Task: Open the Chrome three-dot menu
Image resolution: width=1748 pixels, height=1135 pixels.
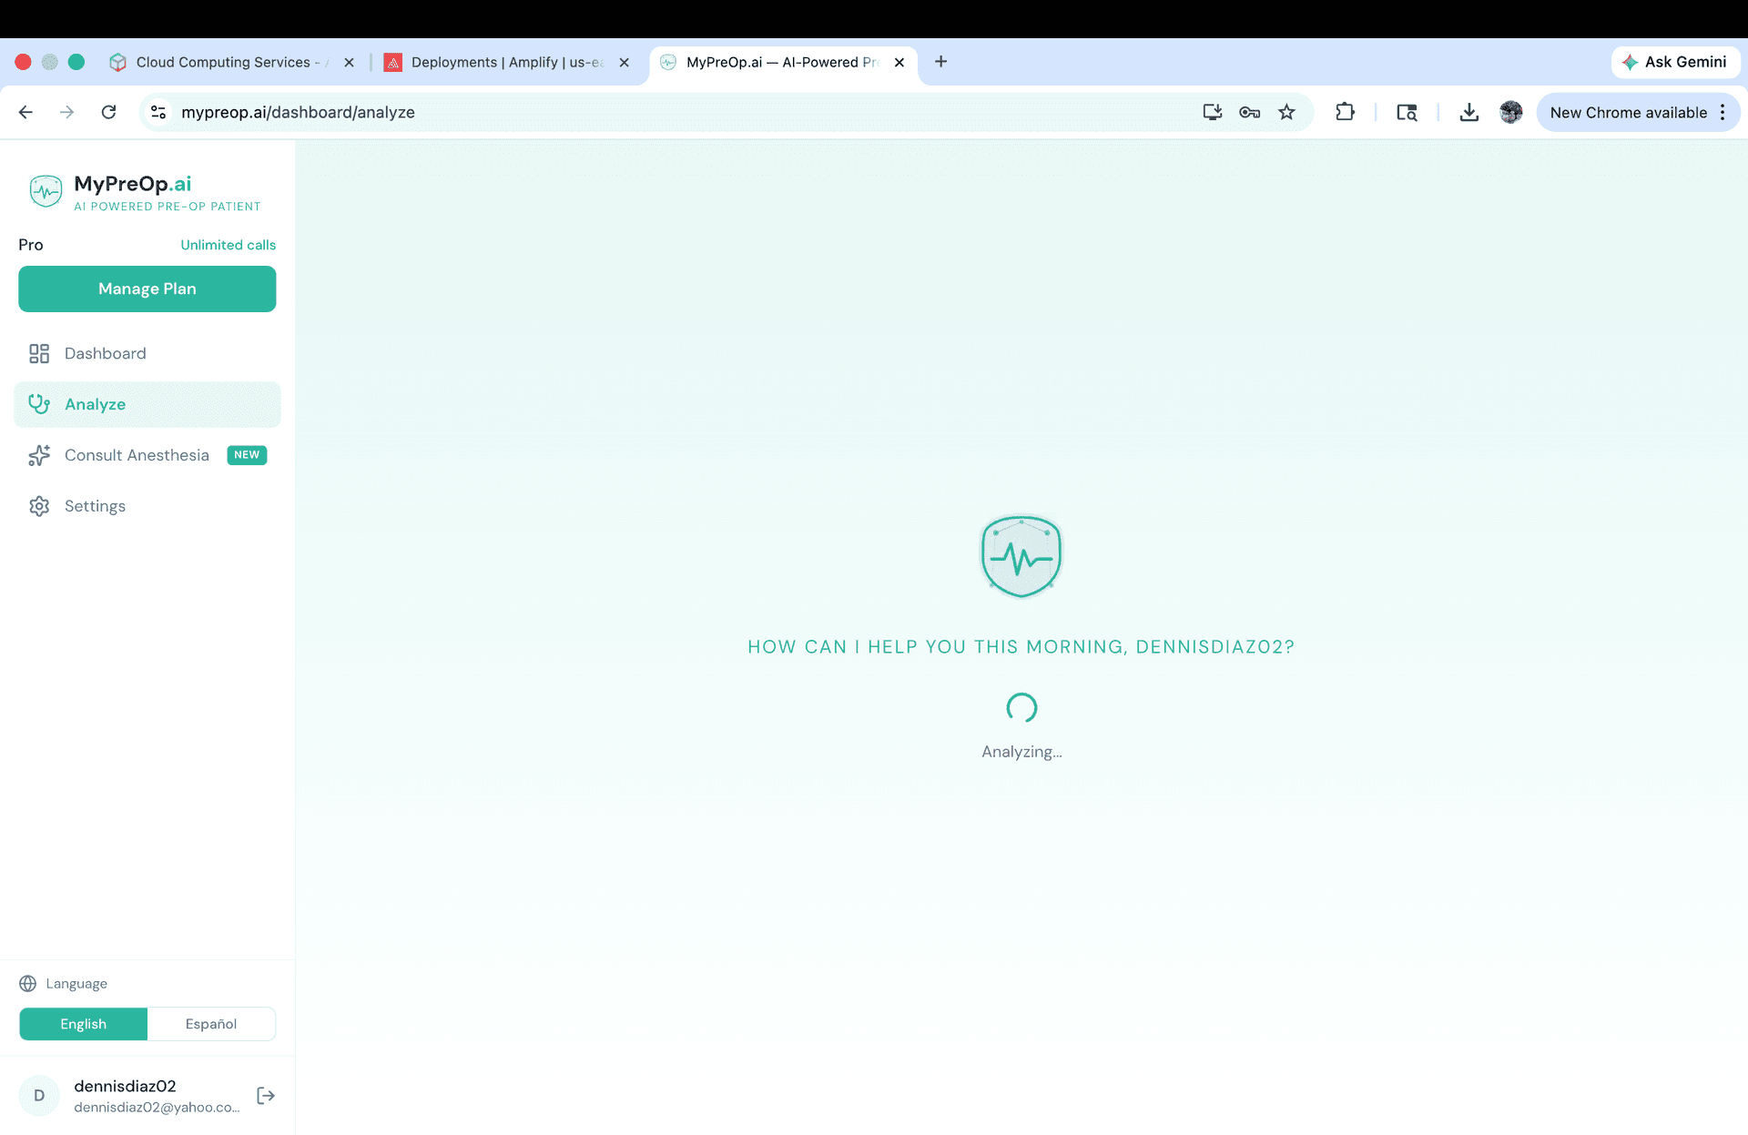Action: pos(1723,113)
